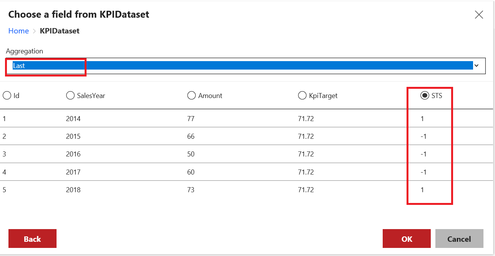Select the Id radio button
Viewport: 495px width, 256px height.
[x=7, y=96]
